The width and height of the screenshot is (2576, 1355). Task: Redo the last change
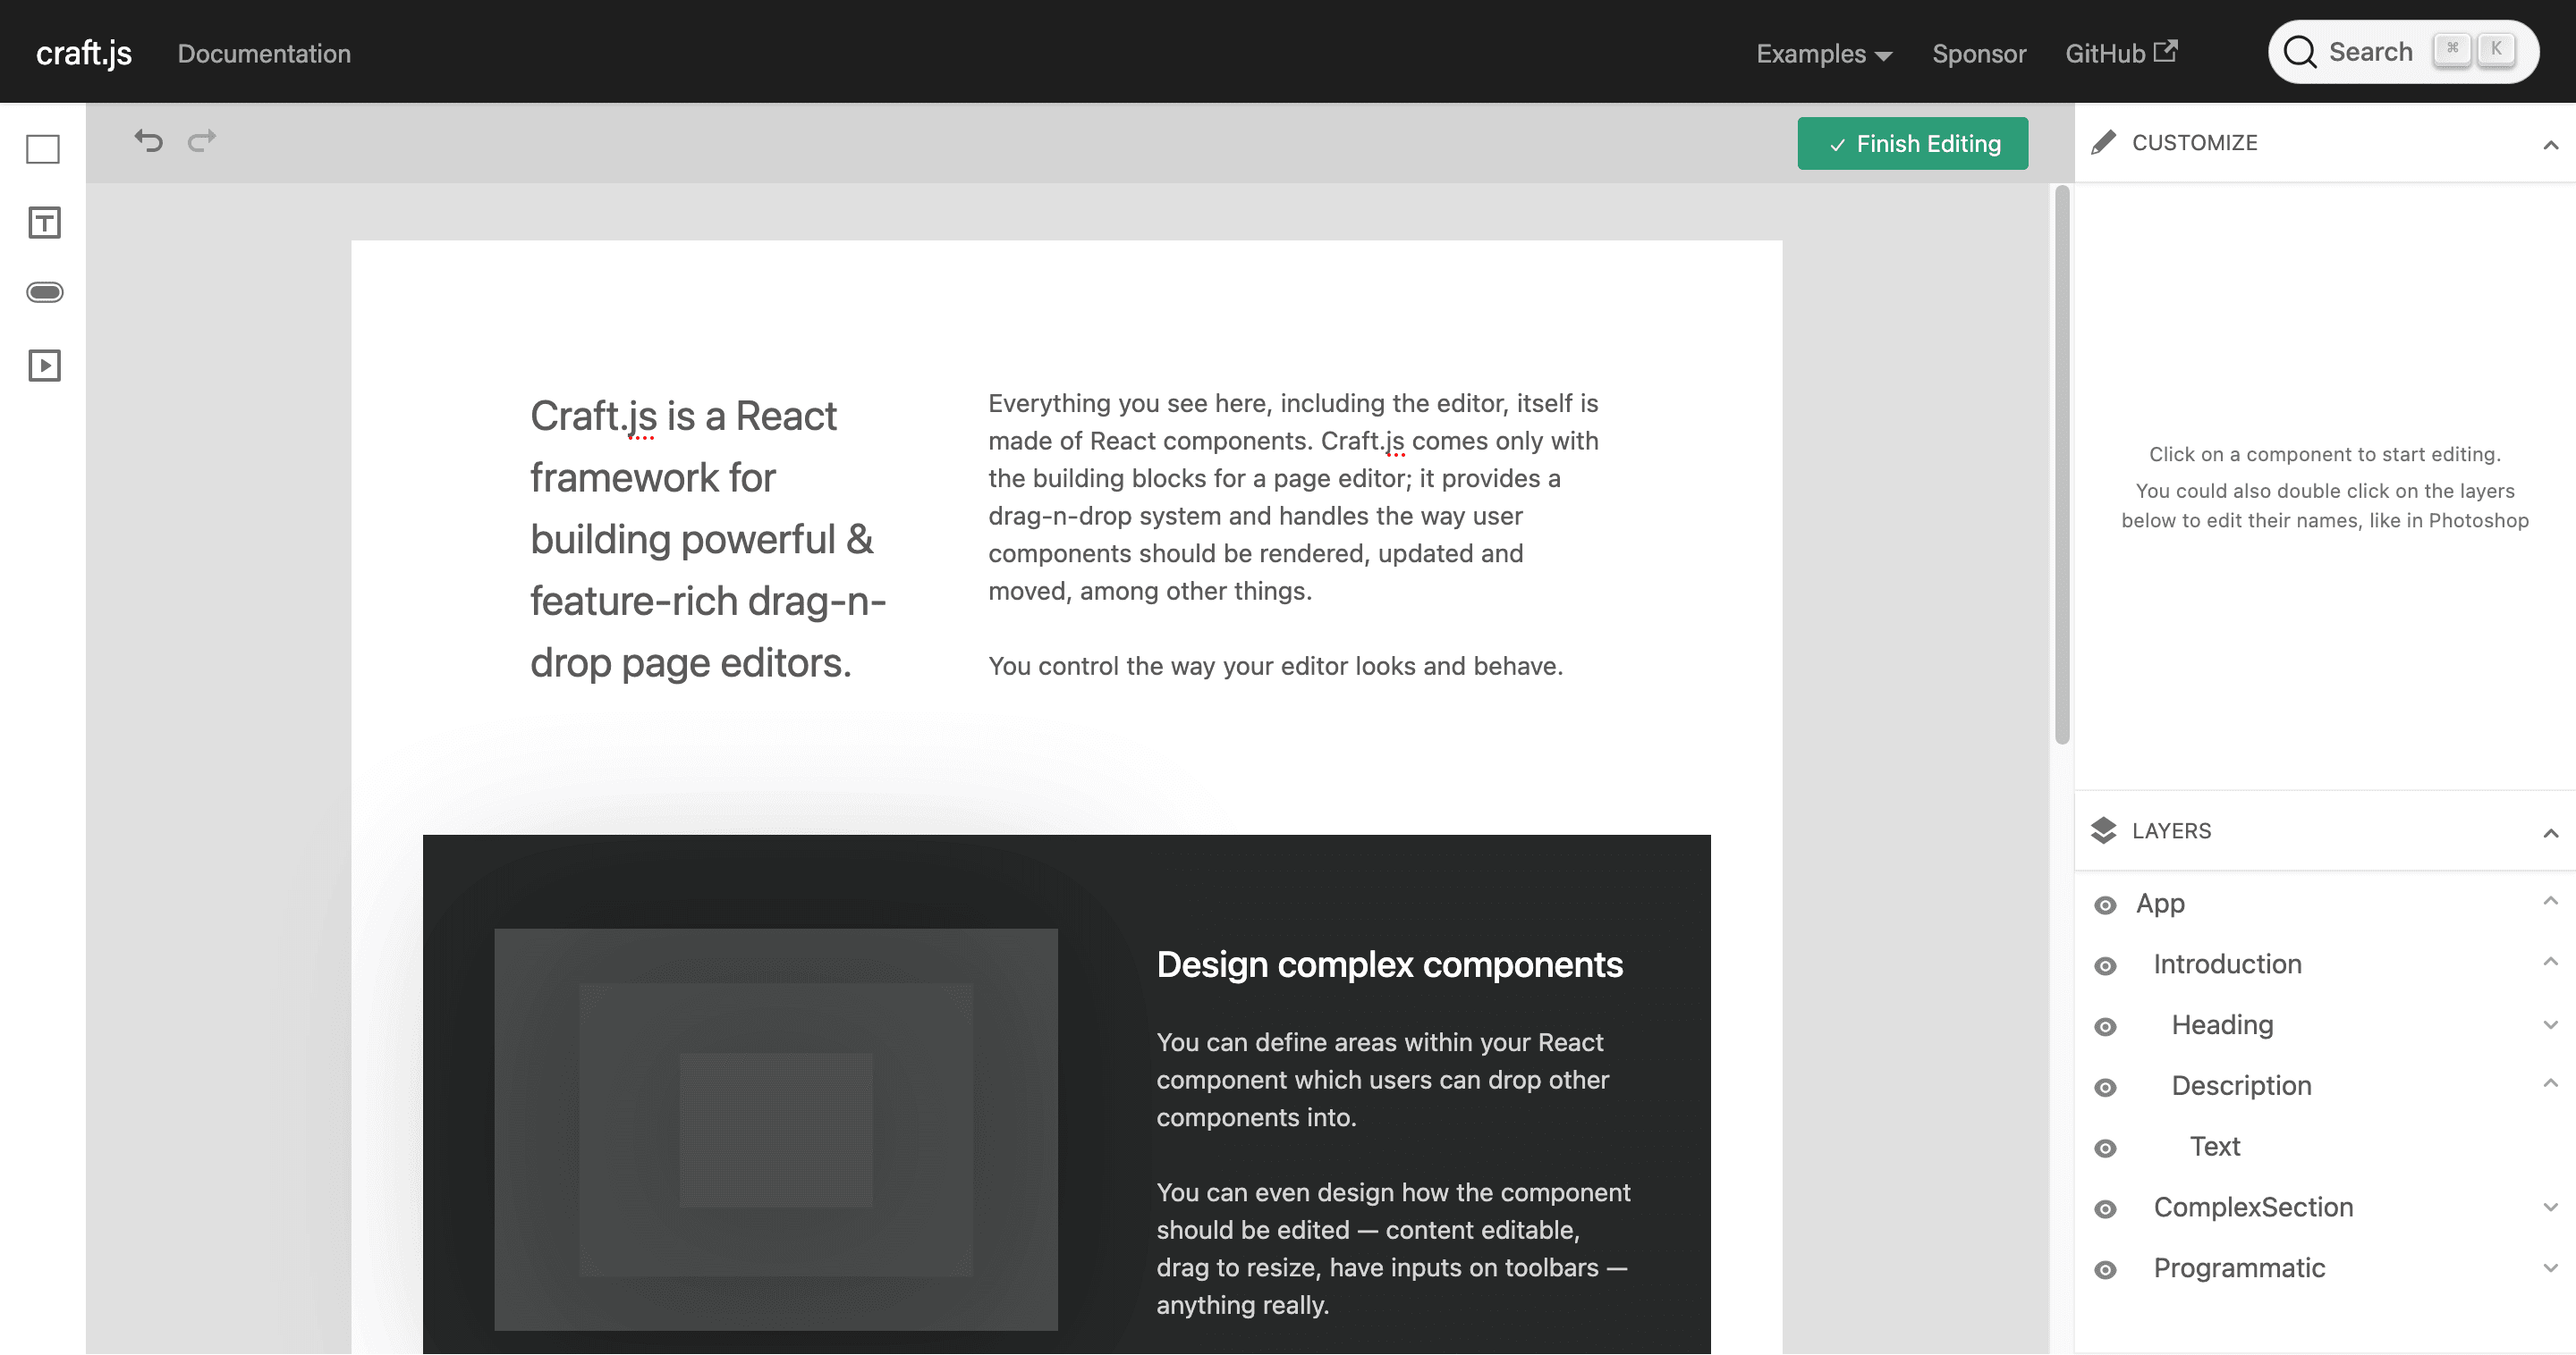pyautogui.click(x=202, y=141)
